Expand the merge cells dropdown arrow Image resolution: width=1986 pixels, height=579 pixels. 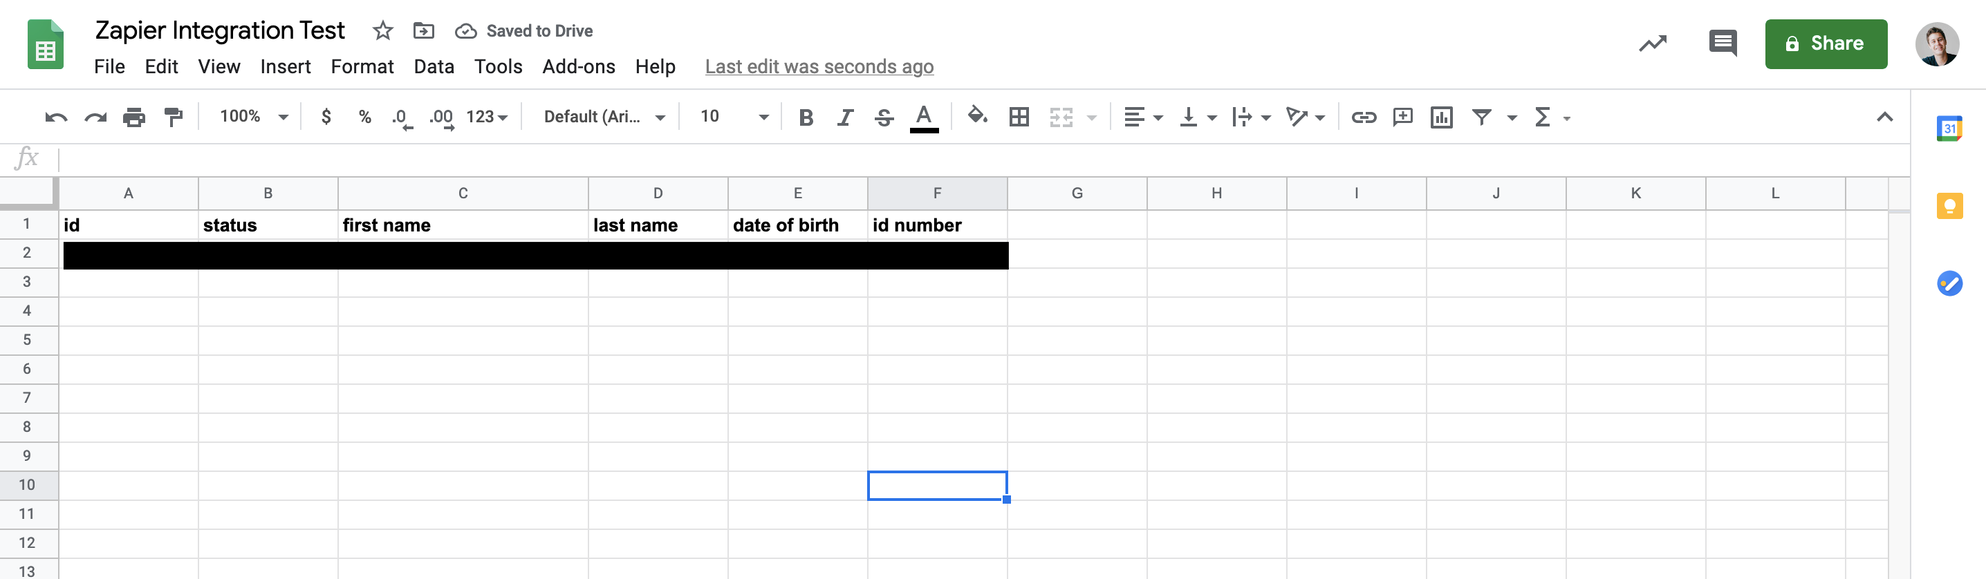[1092, 117]
